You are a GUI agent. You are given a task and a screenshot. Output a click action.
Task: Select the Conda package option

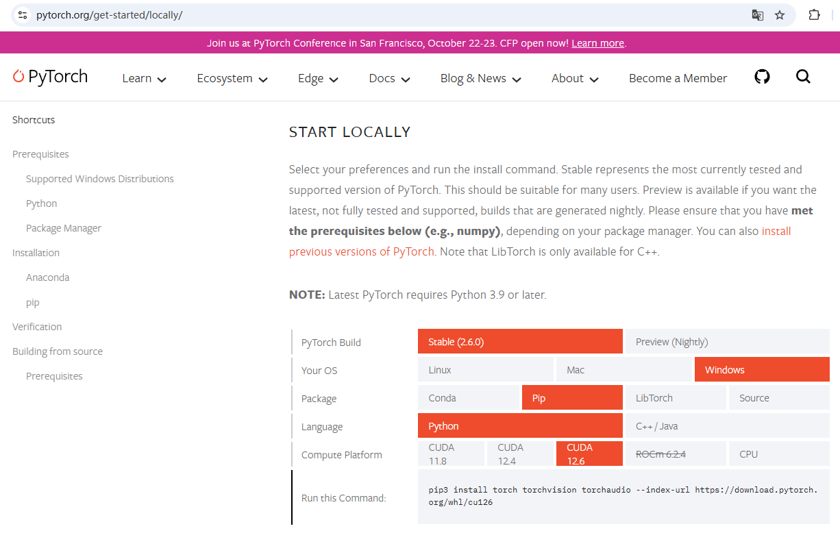469,397
